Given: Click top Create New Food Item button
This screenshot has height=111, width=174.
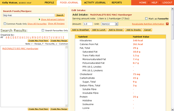Looking at the screenshot, I should 38,41.
